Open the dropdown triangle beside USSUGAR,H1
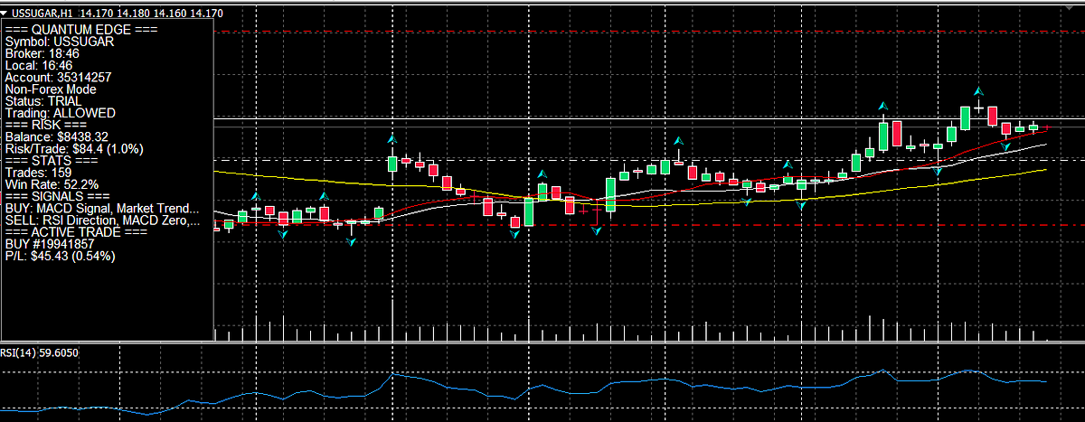 5,13
